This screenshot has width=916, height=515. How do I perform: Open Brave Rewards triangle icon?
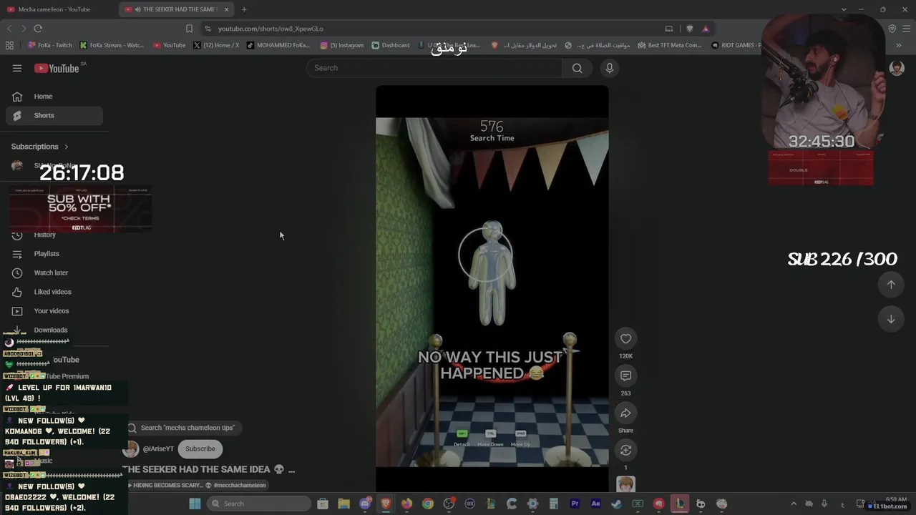click(x=706, y=29)
